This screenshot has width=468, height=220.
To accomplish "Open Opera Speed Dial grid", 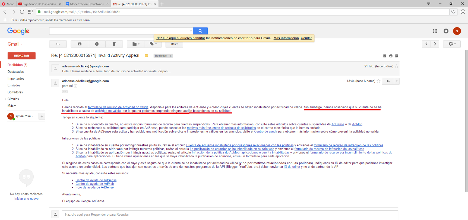I will pos(30,12).
